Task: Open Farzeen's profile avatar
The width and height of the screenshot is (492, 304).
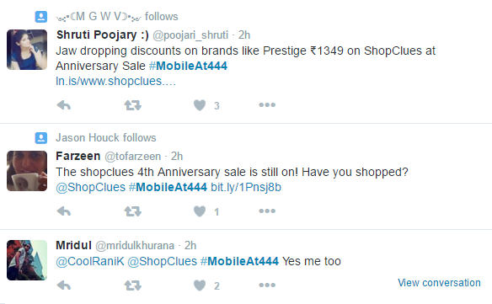Action: tap(27, 171)
